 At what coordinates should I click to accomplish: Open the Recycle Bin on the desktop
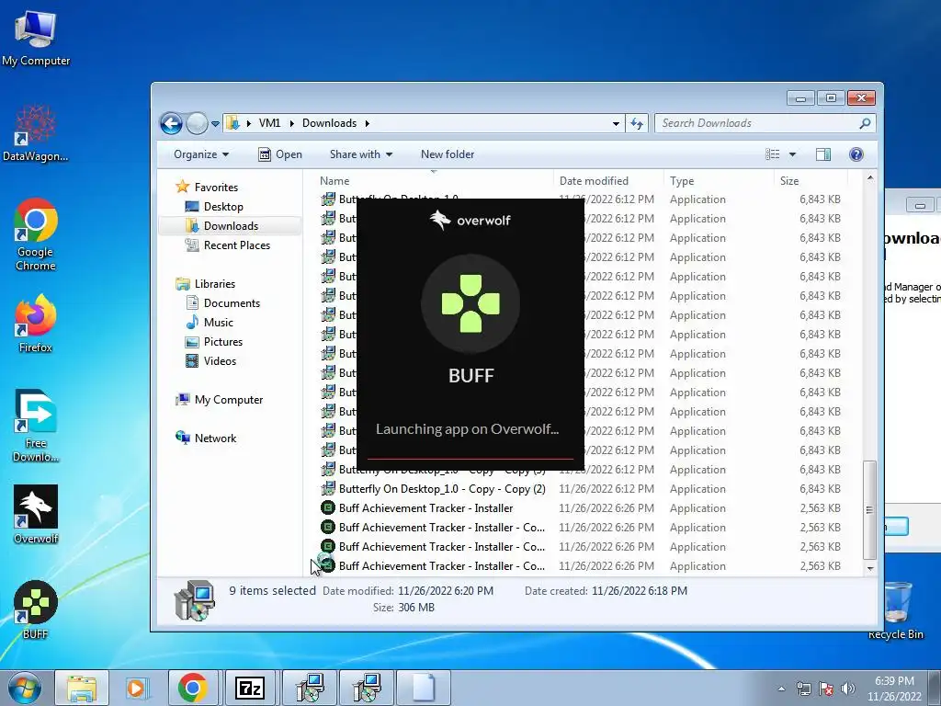(x=895, y=610)
